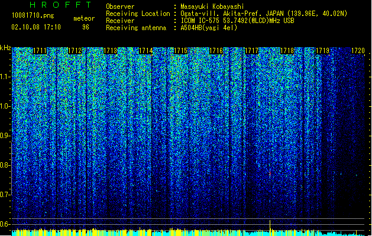Click the red meteor echo near 1718
372x236 pixels.
(x=270, y=173)
